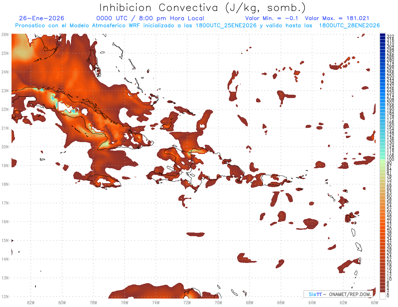Viewport: 398px width, 307px height.
Task: Click the 15N latitude label
Action: click(x=5, y=240)
